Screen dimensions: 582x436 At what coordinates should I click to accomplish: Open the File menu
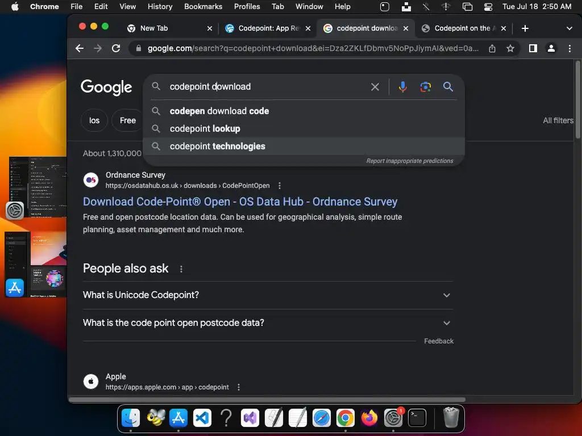click(77, 7)
